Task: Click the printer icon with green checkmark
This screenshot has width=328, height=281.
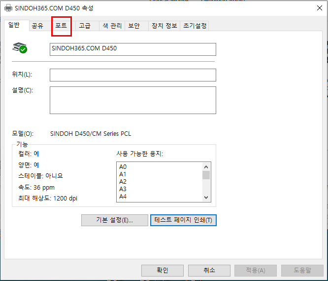Action: click(20, 47)
